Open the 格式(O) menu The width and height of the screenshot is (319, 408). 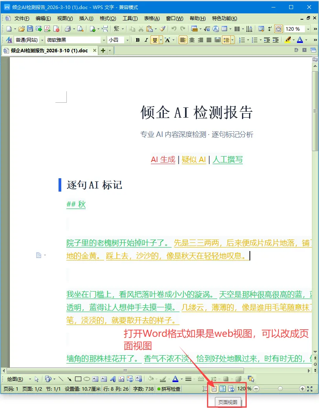[x=107, y=18]
